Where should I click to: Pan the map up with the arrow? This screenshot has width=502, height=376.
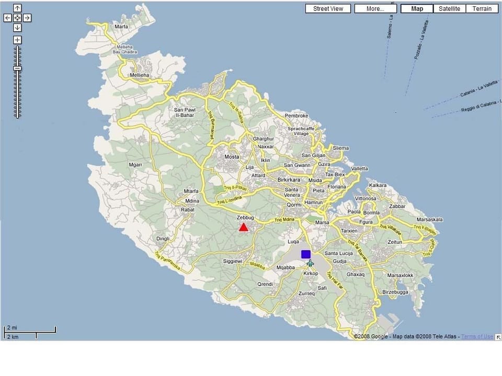coord(17,8)
